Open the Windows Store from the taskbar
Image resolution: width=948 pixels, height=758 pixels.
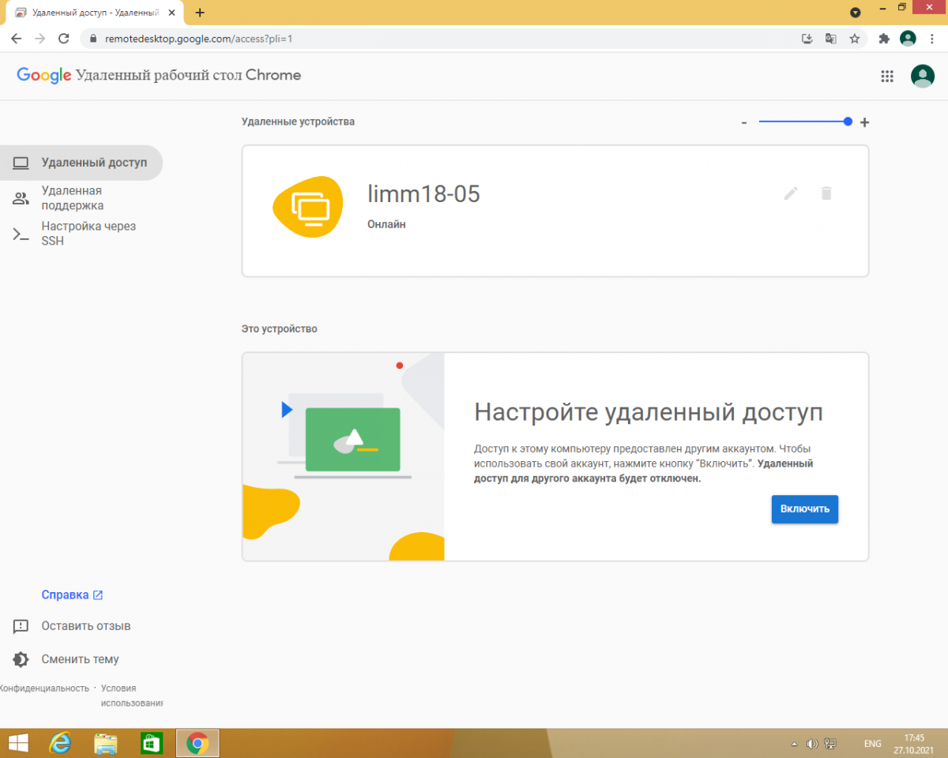[151, 743]
